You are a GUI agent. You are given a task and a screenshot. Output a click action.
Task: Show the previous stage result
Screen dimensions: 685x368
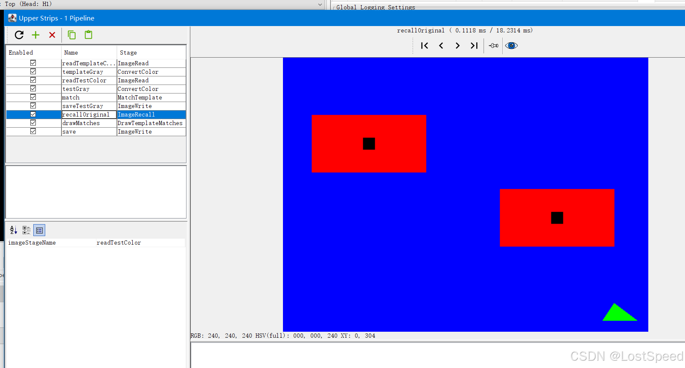(x=441, y=46)
